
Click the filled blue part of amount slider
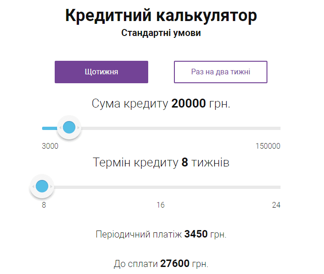[x=49, y=128]
